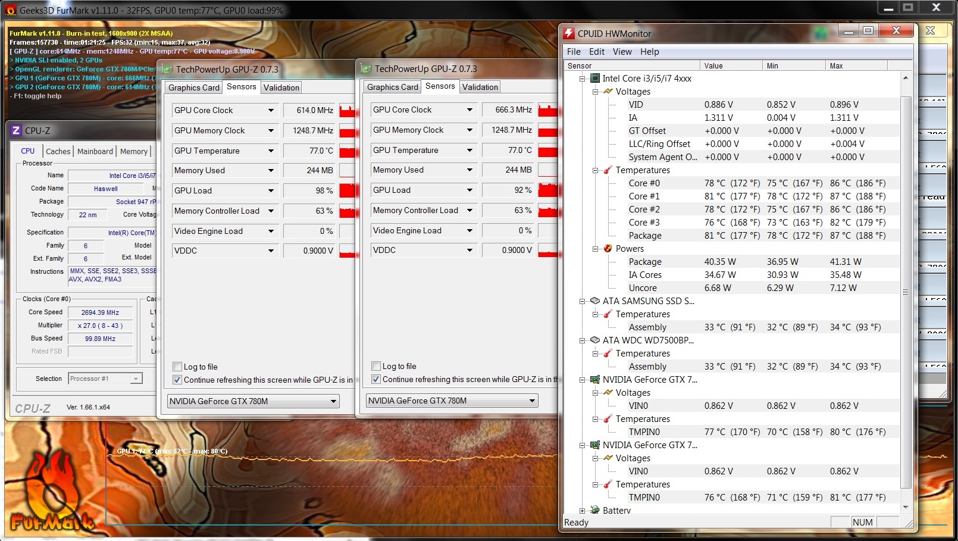958x541 pixels.
Task: Select the Intel Core chip icon in HWMonitor
Action: click(594, 78)
